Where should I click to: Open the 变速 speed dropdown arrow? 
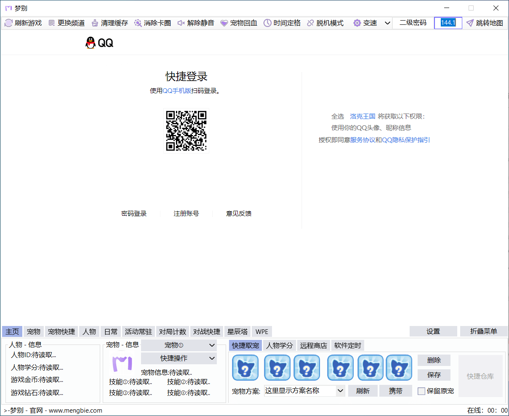(x=387, y=23)
